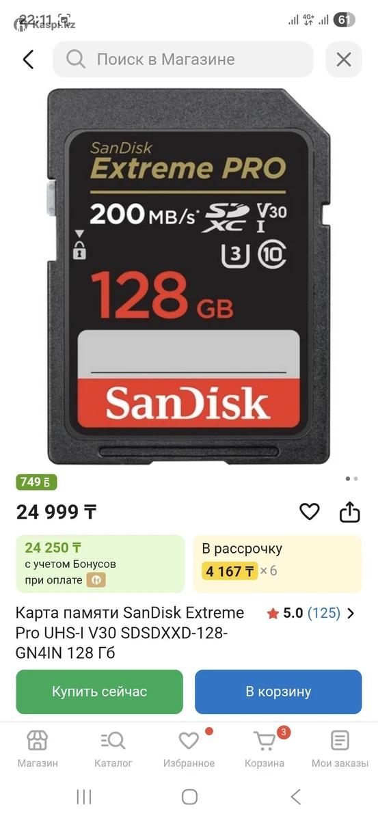This screenshot has height=820, width=378.
Task: Open the Магазин tab
Action: (38, 749)
